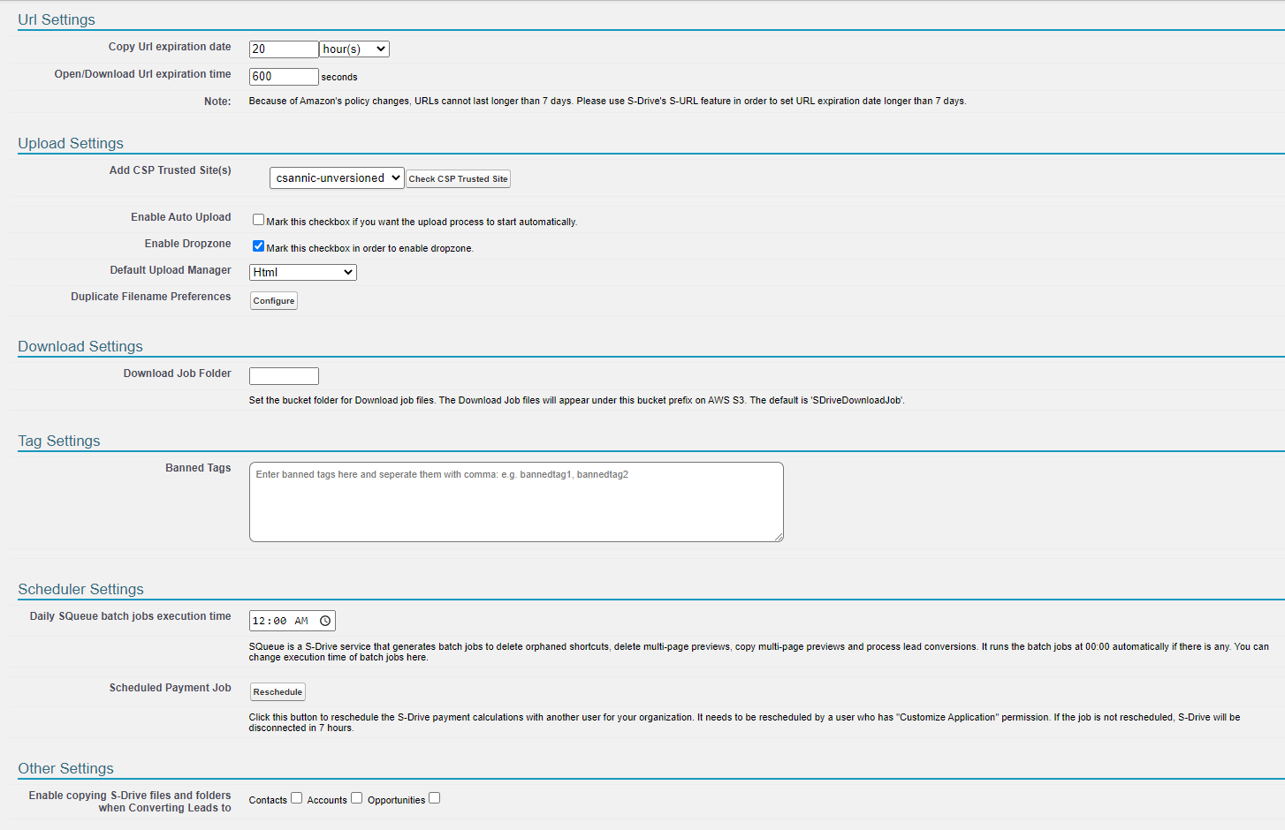Screen dimensions: 1285x830
Task: Click the Scheduler Settings section heading
Action: (80, 589)
